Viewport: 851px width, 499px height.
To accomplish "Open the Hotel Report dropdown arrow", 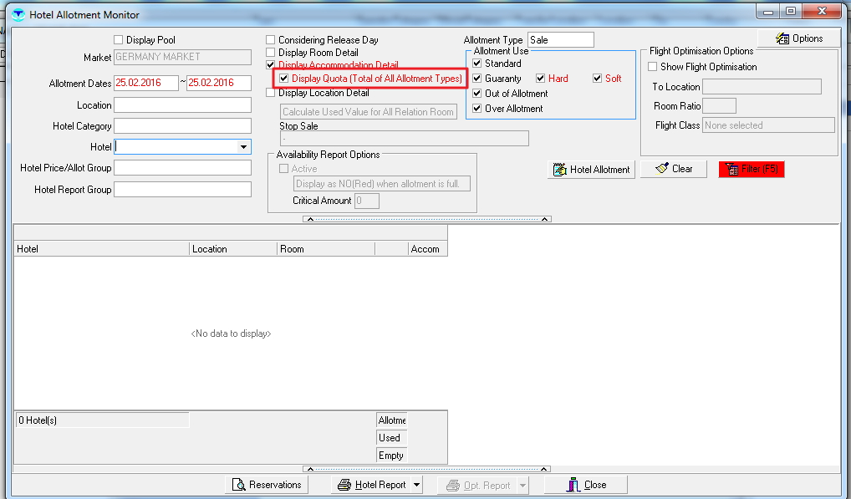I will [x=417, y=485].
